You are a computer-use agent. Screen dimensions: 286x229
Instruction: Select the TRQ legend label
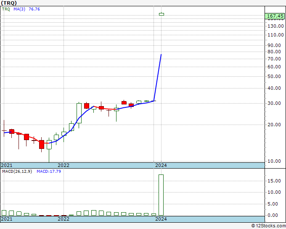point(6,9)
